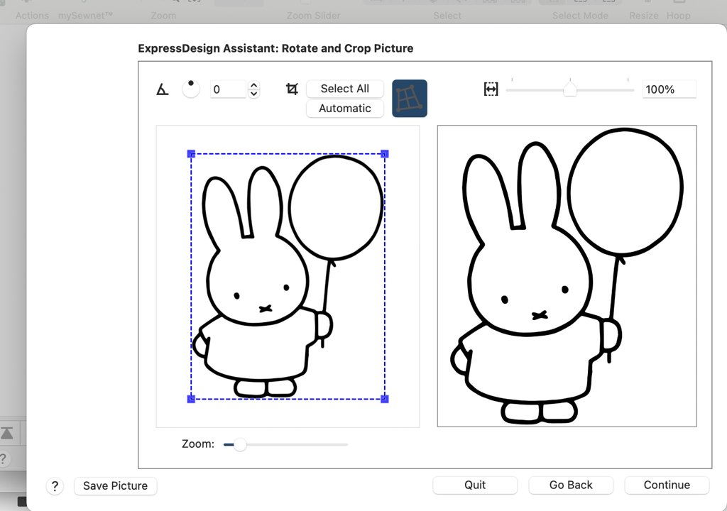Click the 100% stretch value field
This screenshot has height=511, width=727.
[x=669, y=89]
